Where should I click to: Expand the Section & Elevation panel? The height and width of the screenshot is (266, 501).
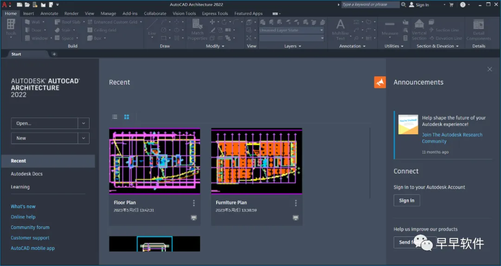pyautogui.click(x=437, y=46)
